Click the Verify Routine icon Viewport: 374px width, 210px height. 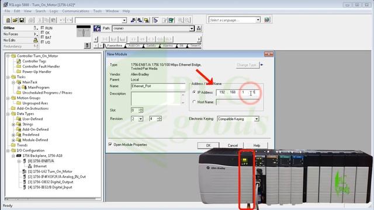(165, 20)
